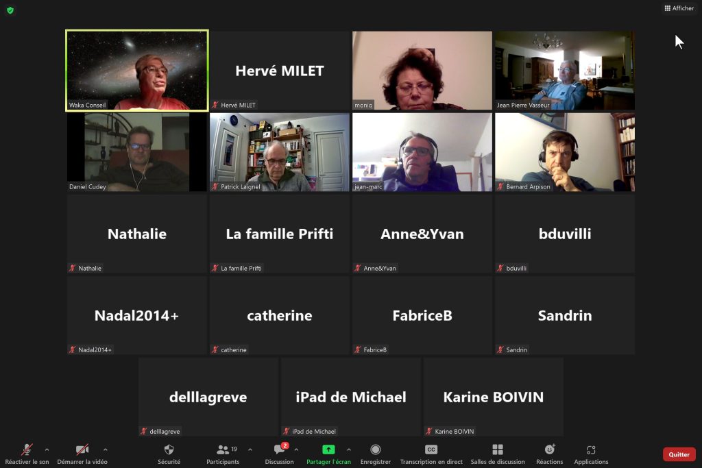Open the Discussion chat icon
The width and height of the screenshot is (702, 468).
pyautogui.click(x=280, y=449)
